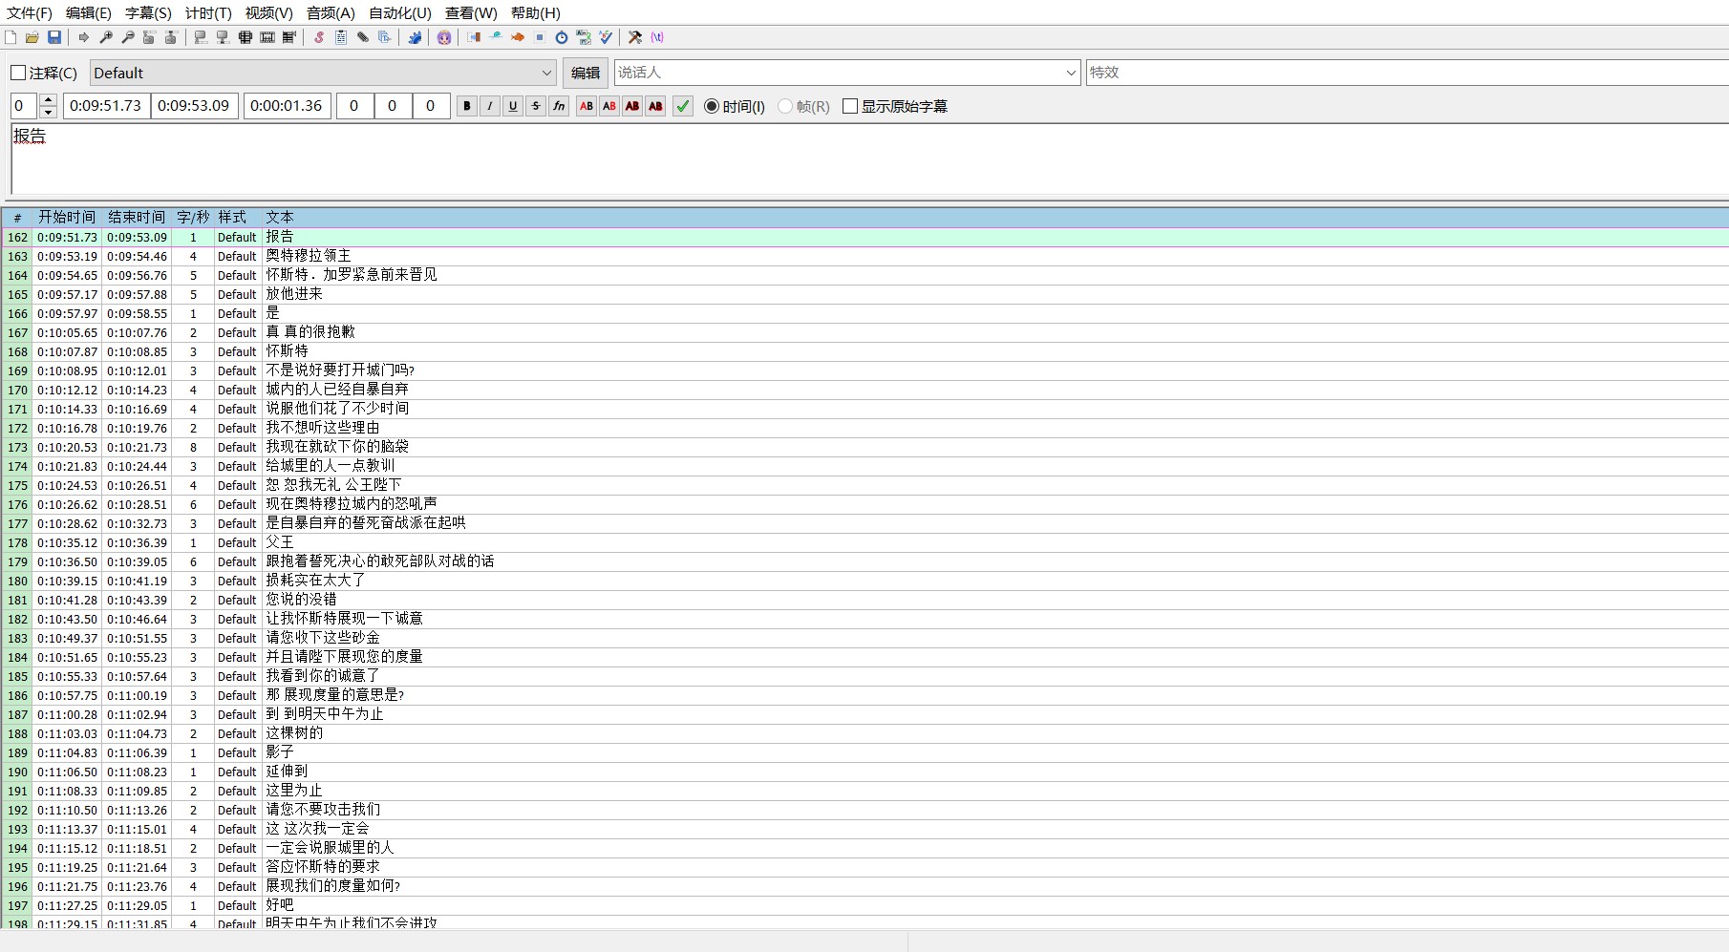Pick outline color with the third AB swatch
Image resolution: width=1729 pixels, height=952 pixels.
632,106
